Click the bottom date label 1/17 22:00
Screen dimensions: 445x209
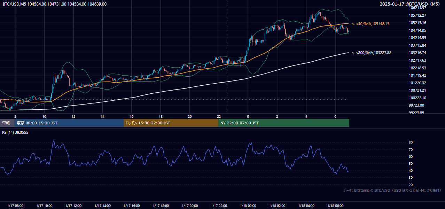click(219, 206)
